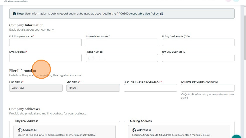The image size is (246, 138).
Task: Click the page vertical scrollbar thumb
Action: [245, 38]
